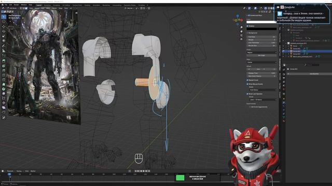Select the Transform tool

pyautogui.click(x=4, y=40)
